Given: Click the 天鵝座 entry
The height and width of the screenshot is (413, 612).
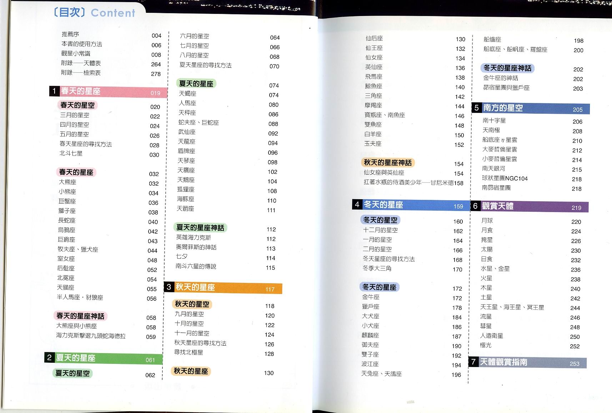Looking at the screenshot, I should pyautogui.click(x=186, y=180).
